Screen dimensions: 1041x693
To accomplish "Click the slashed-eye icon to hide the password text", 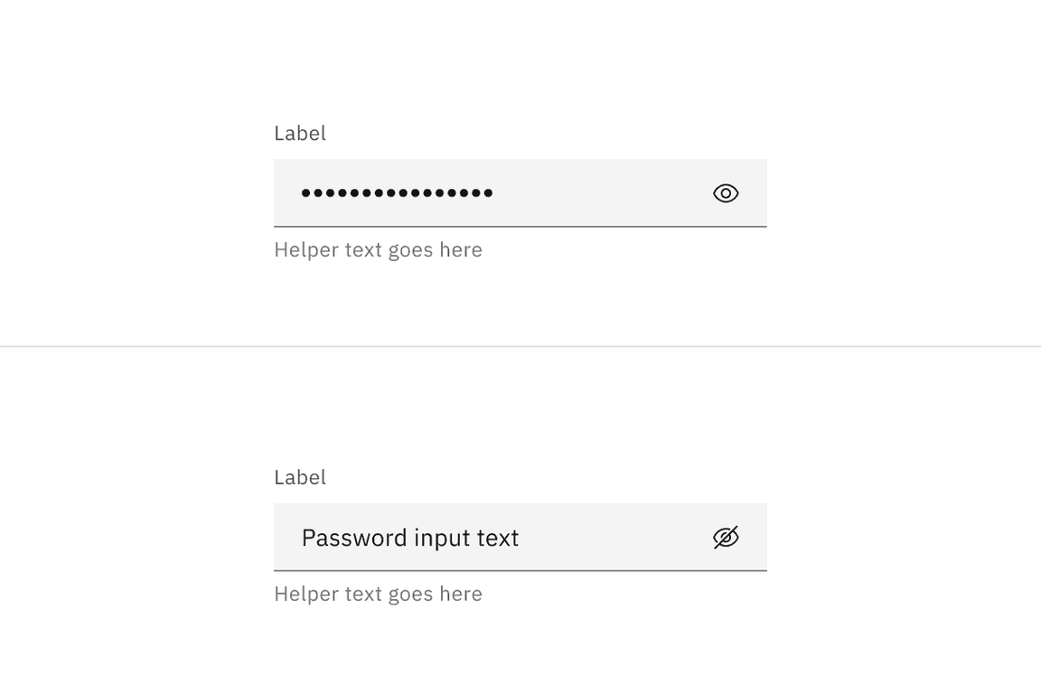I will point(726,537).
